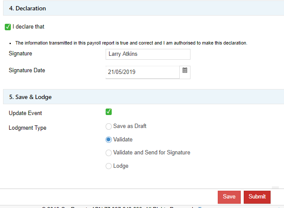Click the Update Event label
The image size is (284, 208).
coord(25,113)
